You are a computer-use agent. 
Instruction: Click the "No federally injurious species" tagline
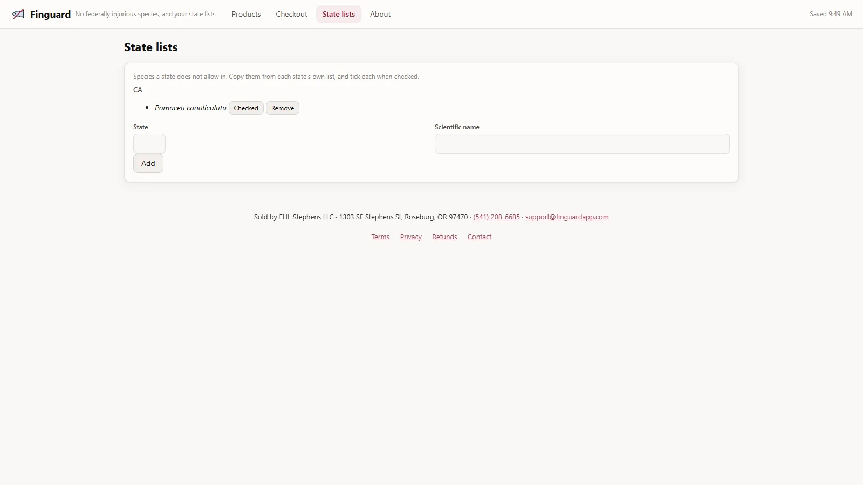point(145,14)
